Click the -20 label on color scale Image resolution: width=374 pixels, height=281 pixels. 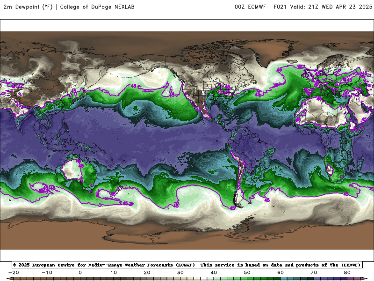pyautogui.click(x=14, y=273)
